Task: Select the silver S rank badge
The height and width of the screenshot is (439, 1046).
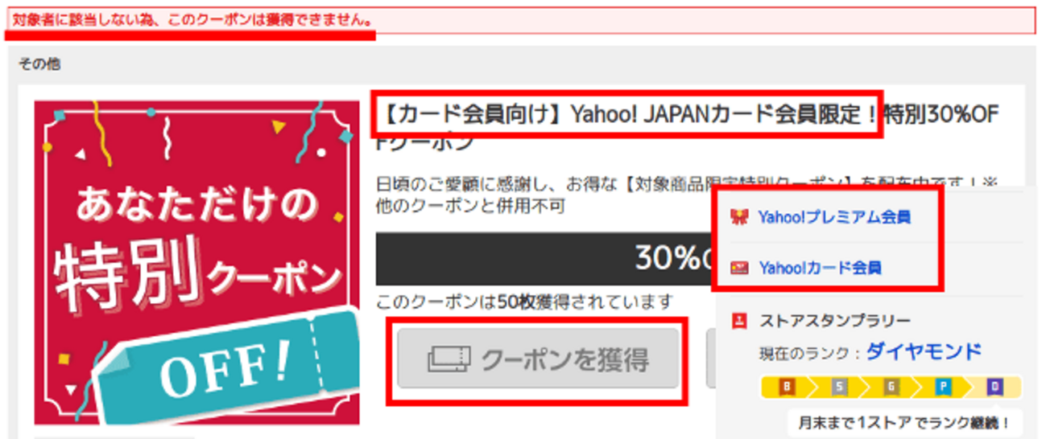Action: click(x=840, y=388)
